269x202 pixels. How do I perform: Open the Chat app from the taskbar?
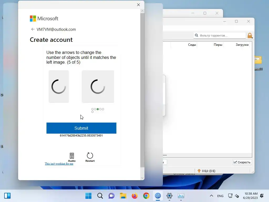pos(111,196)
